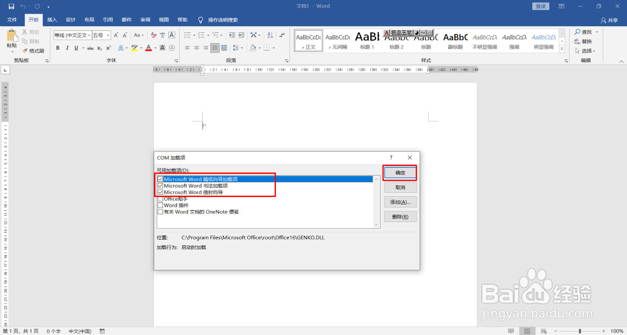
Task: Toggle Bold formatting
Action: point(58,48)
